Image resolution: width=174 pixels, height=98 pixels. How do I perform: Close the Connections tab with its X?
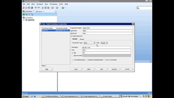point(34,11)
